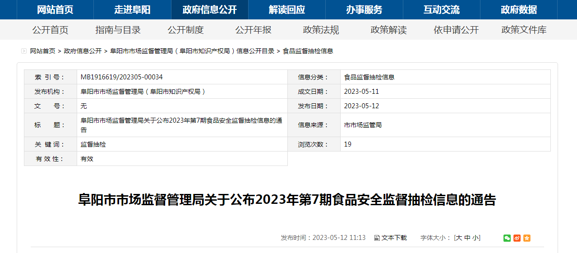Click the breadcrumb icon before 网站首页
Screen dimensions: 577x253
point(24,51)
